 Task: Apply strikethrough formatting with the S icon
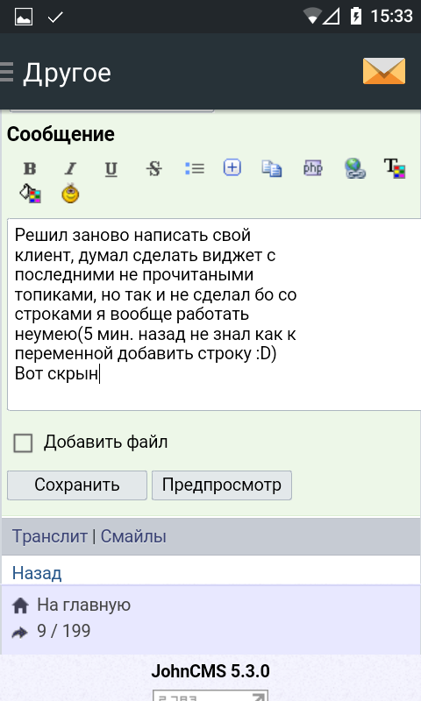click(x=154, y=168)
